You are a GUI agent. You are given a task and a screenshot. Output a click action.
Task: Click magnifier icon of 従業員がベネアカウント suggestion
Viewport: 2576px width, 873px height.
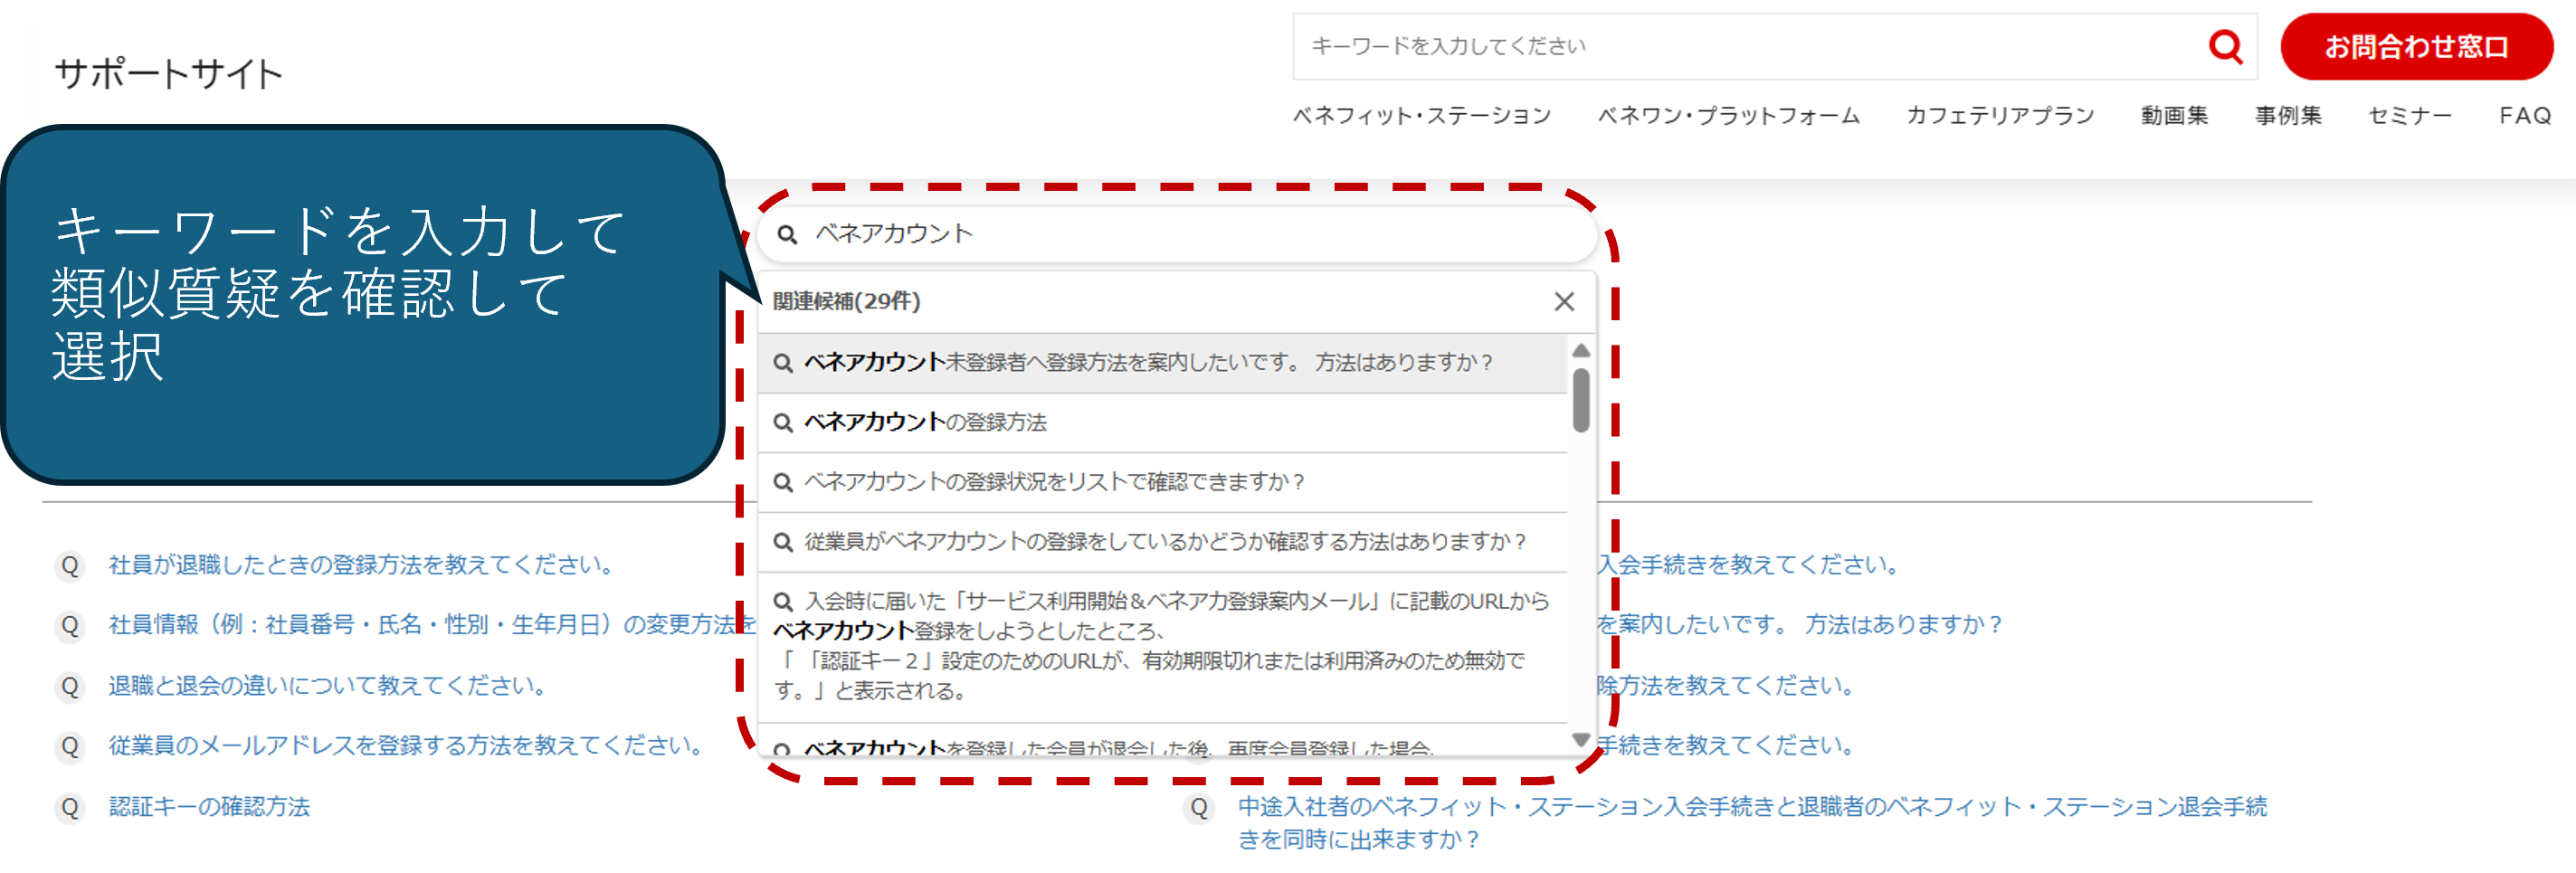pyautogui.click(x=783, y=543)
